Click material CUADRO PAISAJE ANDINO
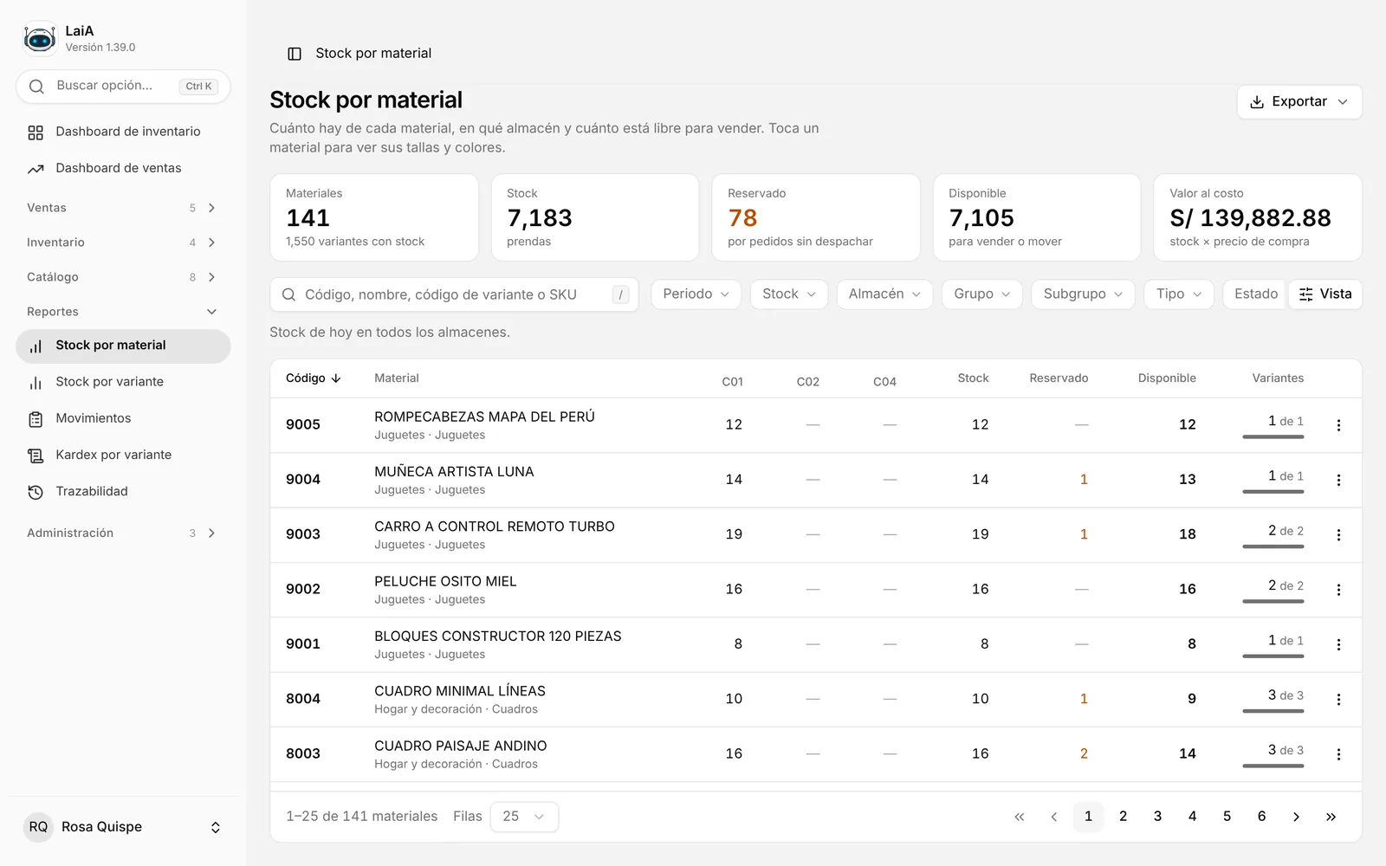Viewport: 1386px width, 866px height. [461, 746]
